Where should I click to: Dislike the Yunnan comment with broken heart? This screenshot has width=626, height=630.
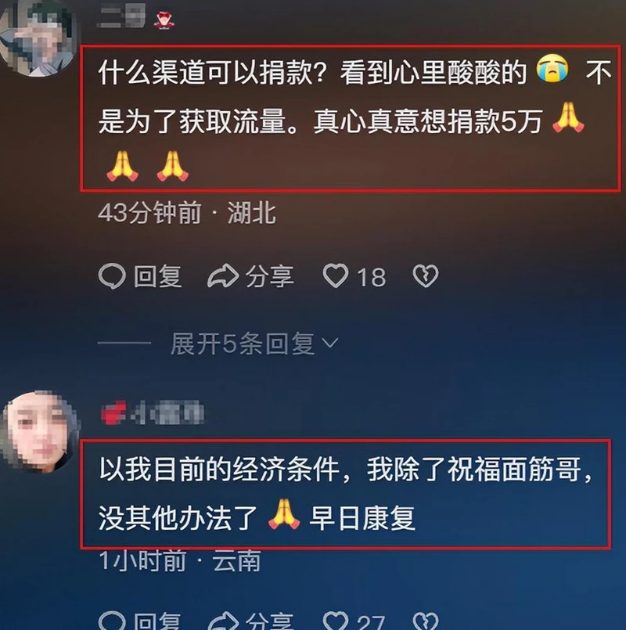426,621
